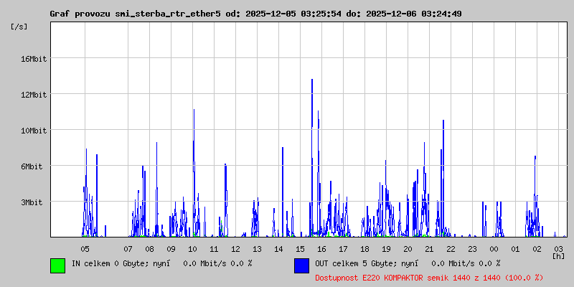Click the [h] unit label under time axis
Screen dimensions: 574x287
[558, 255]
